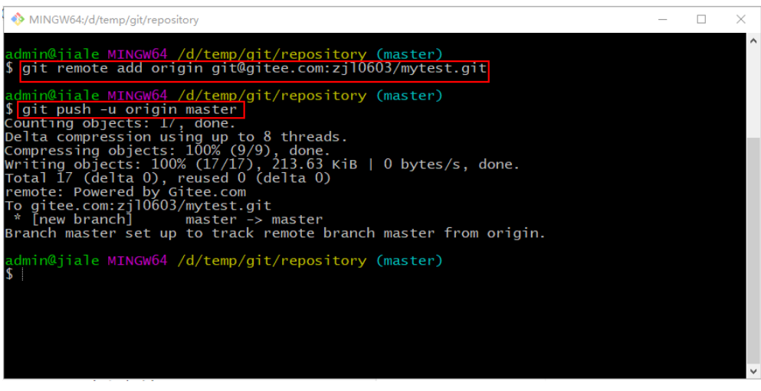Click the 'Counting objects: 17, done.' line

[x=120, y=123]
